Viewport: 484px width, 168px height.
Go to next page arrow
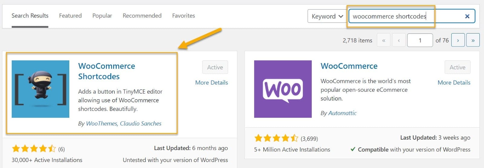click(x=458, y=40)
